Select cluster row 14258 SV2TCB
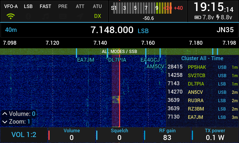Screen dimensions: 239x143 [x=203, y=75]
